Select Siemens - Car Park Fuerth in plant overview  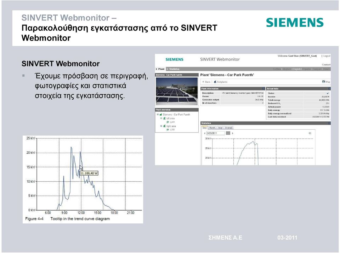pos(176,114)
